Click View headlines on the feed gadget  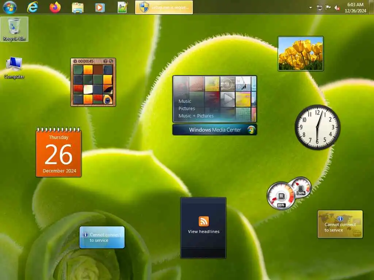pos(203,232)
